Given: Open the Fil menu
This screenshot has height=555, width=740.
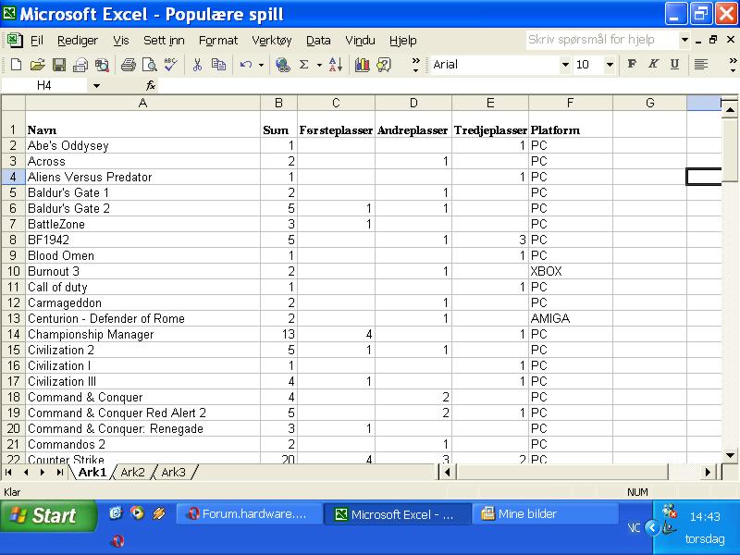Looking at the screenshot, I should click(x=37, y=41).
